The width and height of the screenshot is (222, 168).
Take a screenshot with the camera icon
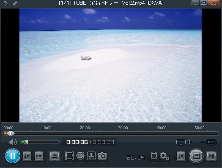point(102,156)
